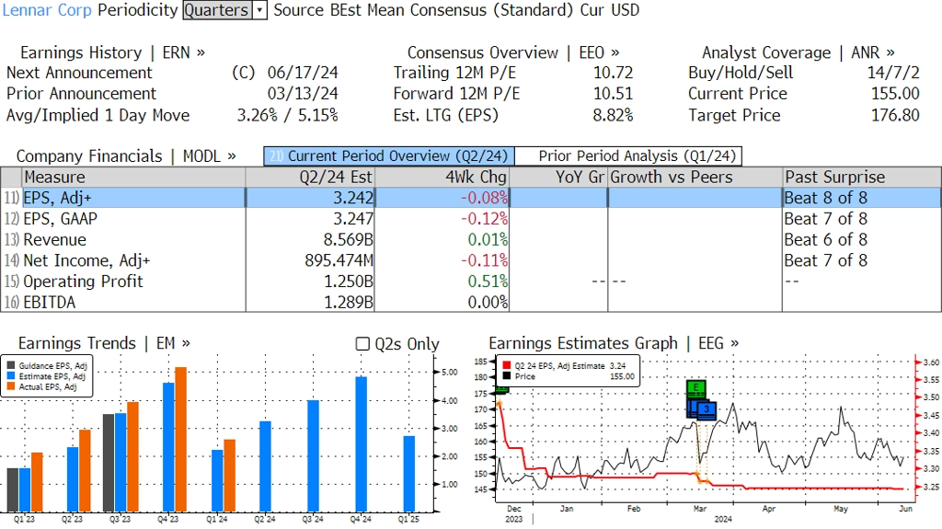942x529 pixels.
Task: Click the Current Price value 155.00
Action: pos(895,94)
